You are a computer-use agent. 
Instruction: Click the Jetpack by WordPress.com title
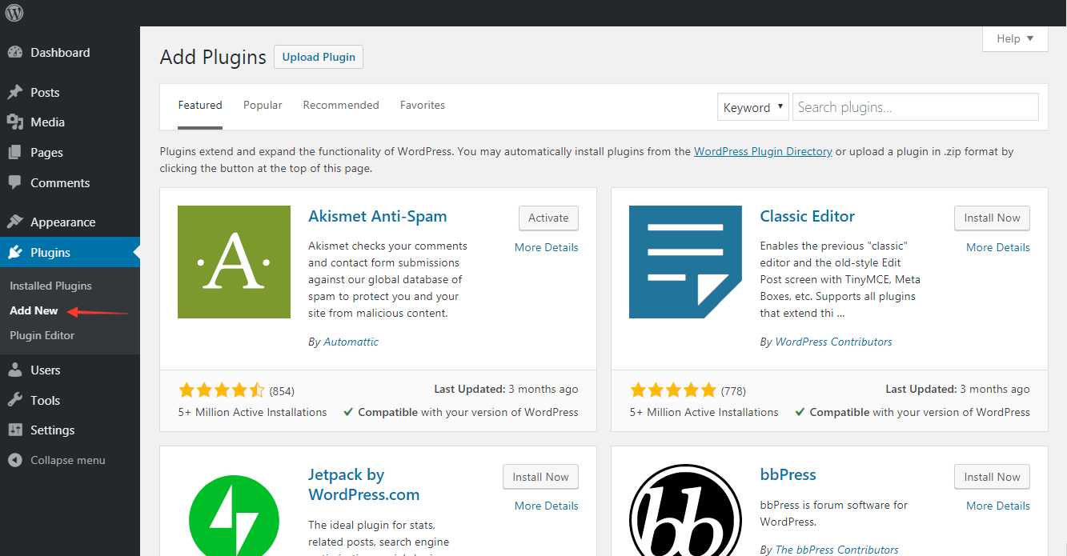(364, 485)
